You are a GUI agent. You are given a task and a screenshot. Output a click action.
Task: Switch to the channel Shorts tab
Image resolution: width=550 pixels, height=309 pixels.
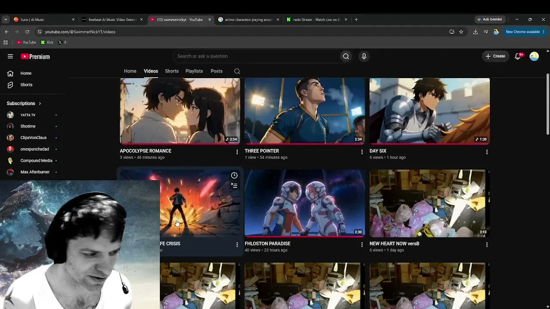tap(172, 71)
